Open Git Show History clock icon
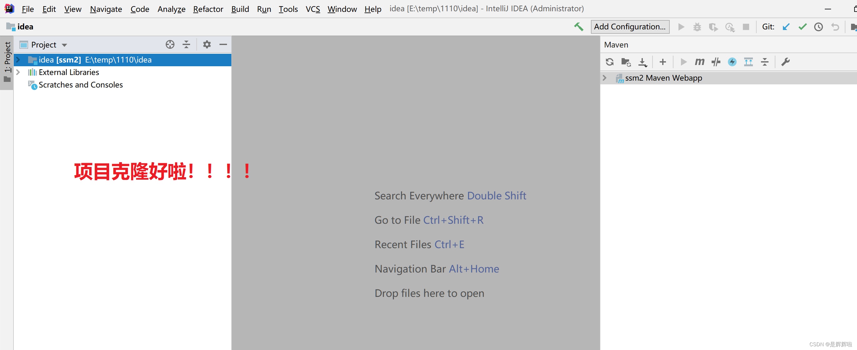857x350 pixels. (x=819, y=27)
